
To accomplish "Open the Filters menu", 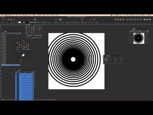I will tap(44, 15).
